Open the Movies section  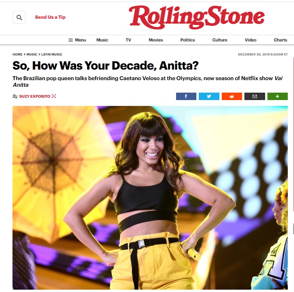pos(156,40)
